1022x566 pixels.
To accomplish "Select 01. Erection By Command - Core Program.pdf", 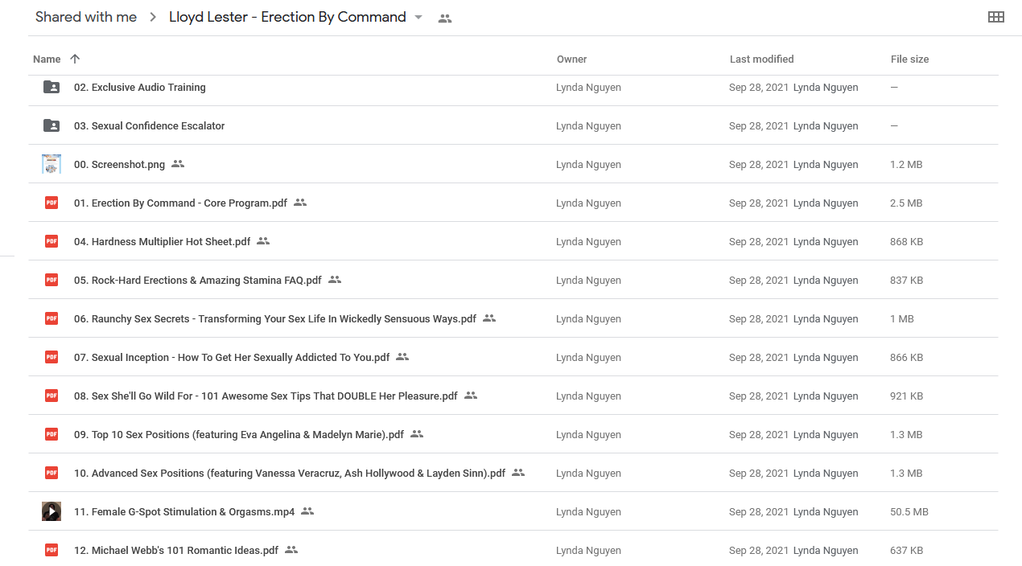I will (180, 203).
